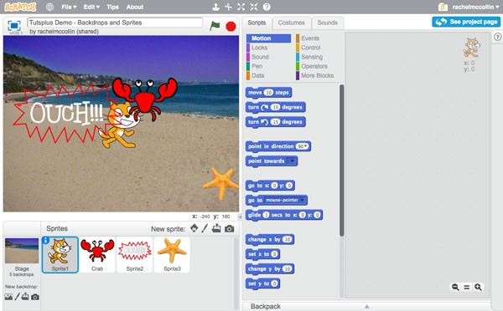The width and height of the screenshot is (503, 311).
Task: Switch to the Costumes tab
Action: (x=291, y=23)
